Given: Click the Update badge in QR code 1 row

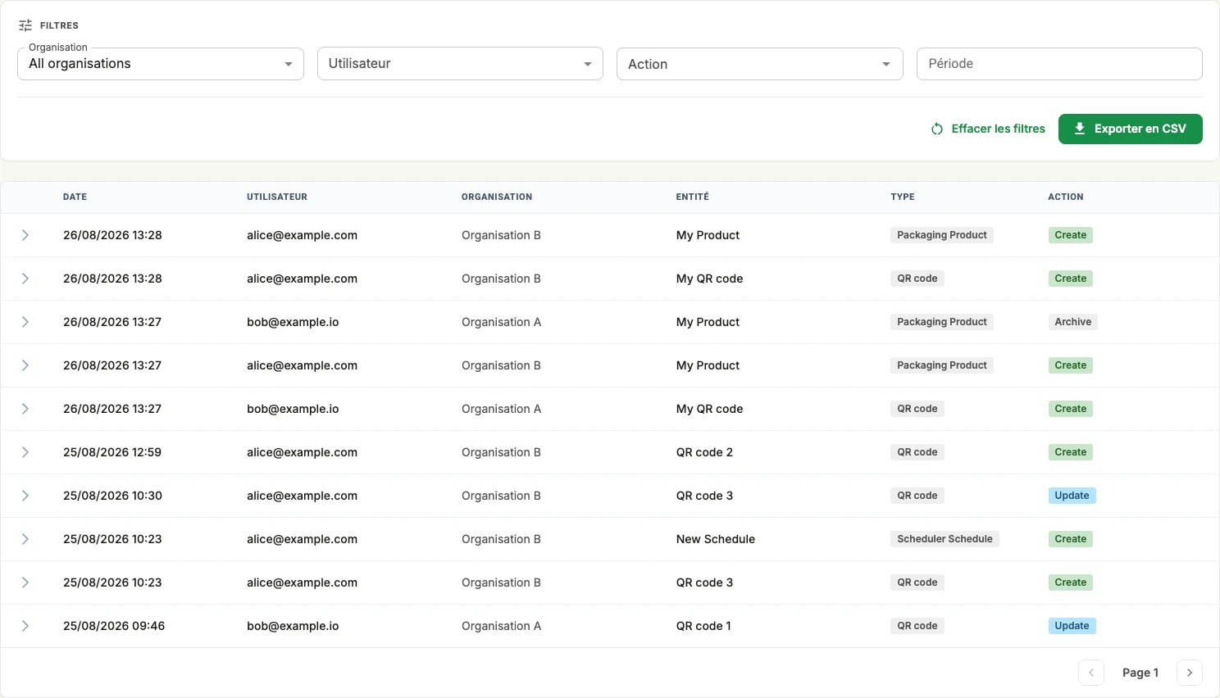Looking at the screenshot, I should [x=1072, y=626].
